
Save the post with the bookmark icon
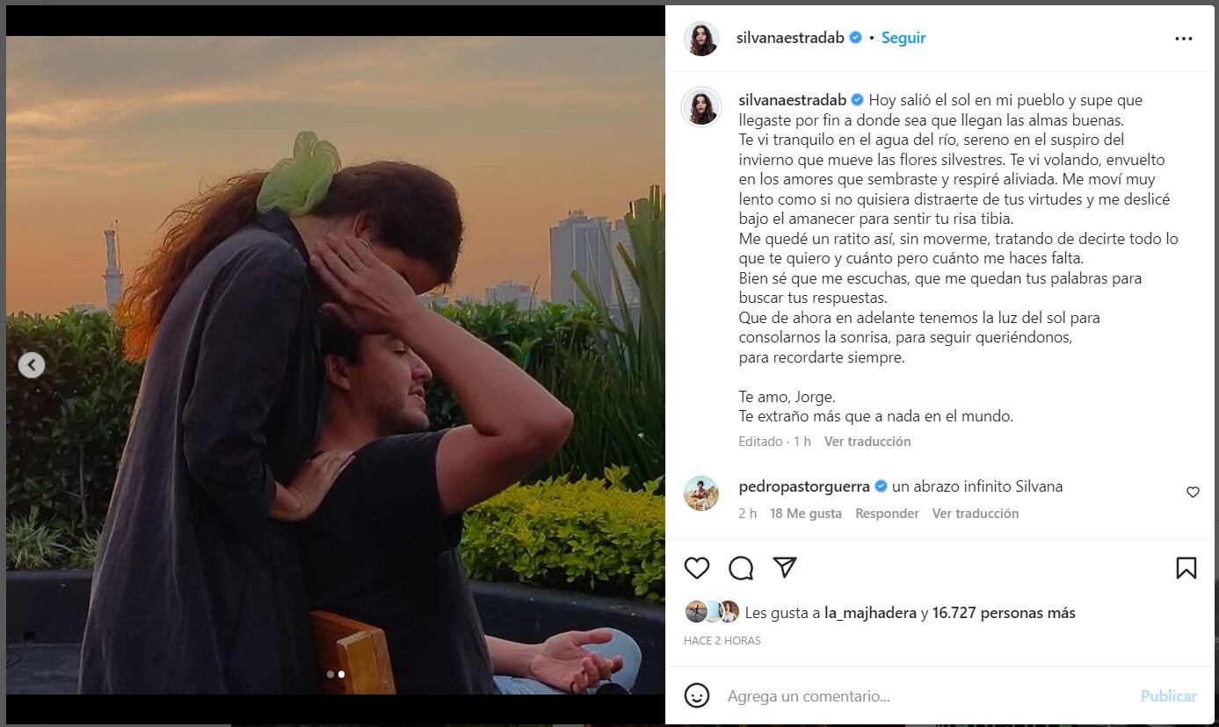click(1186, 568)
